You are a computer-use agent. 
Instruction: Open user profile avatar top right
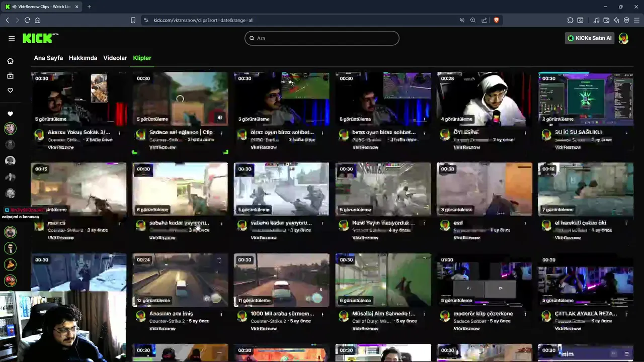tap(623, 38)
